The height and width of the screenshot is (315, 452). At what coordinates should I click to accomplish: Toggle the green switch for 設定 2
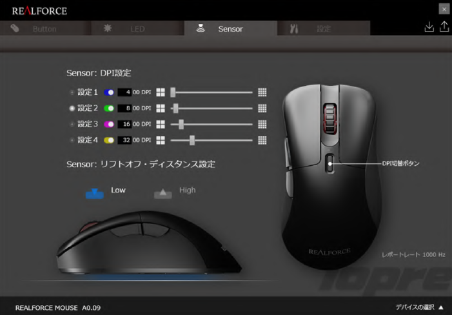tap(109, 108)
